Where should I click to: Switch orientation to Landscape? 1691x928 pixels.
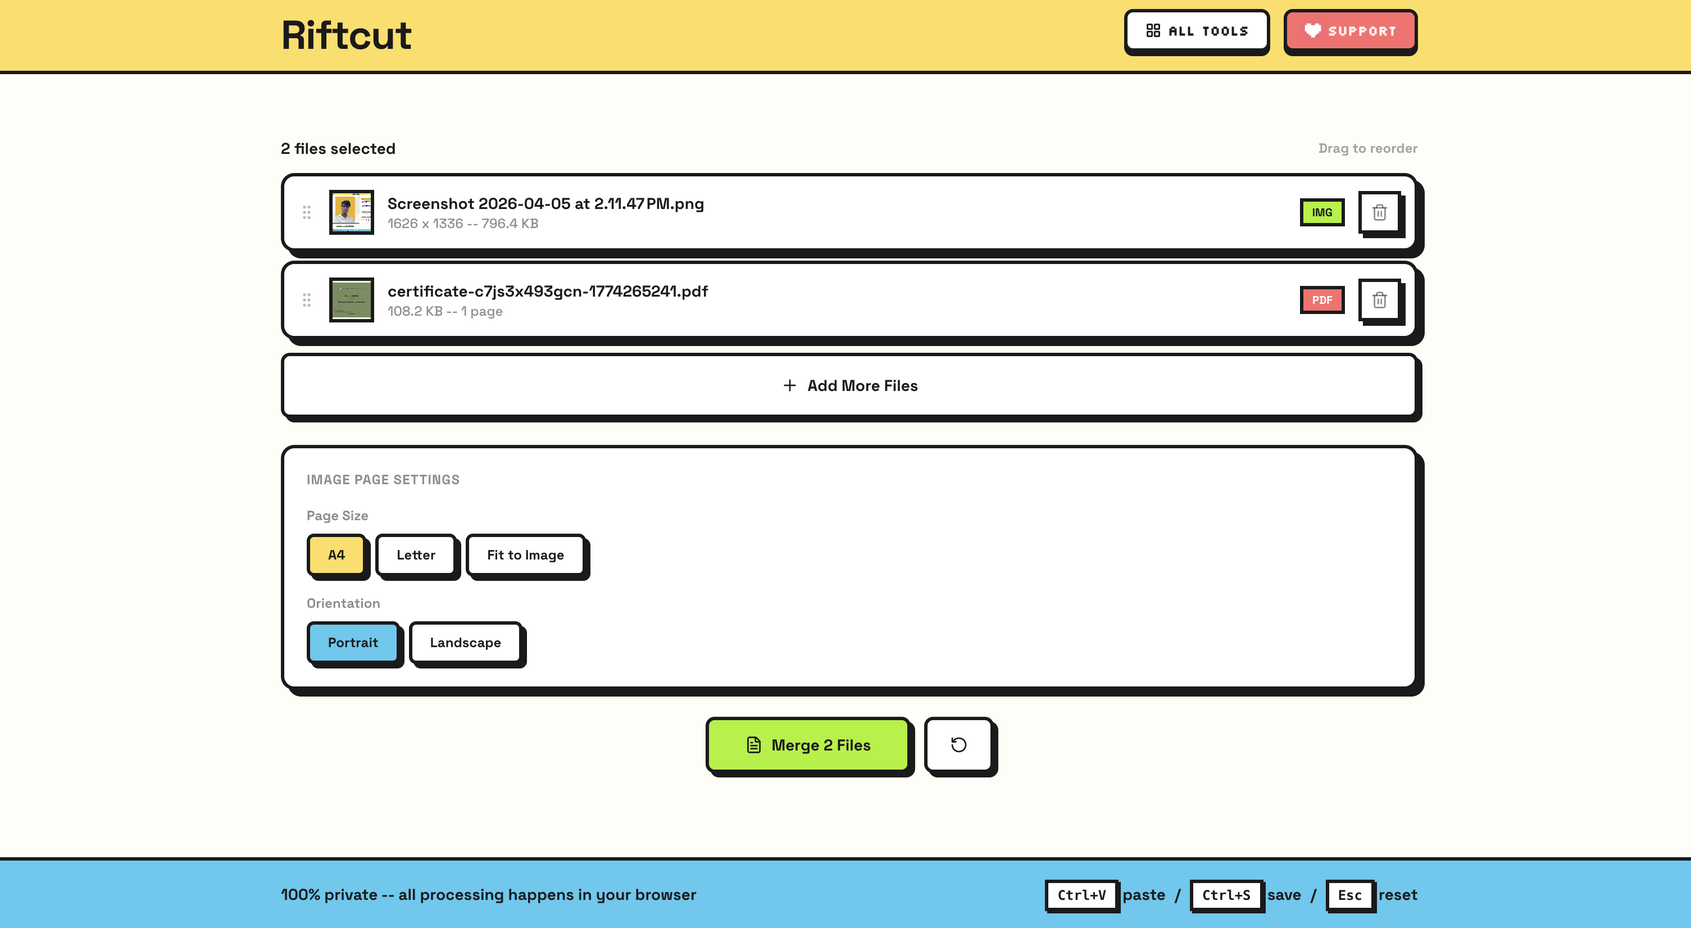465,643
